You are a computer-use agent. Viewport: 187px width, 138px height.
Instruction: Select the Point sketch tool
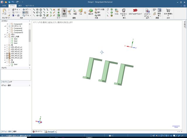[47, 12]
